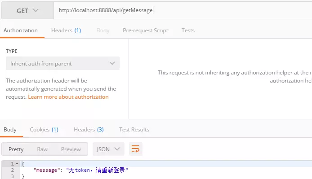Switch response view to Raw
Screen dimensions: 312x179
[x=42, y=149]
